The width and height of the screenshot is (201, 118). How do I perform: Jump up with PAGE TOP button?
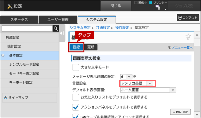click(x=180, y=112)
